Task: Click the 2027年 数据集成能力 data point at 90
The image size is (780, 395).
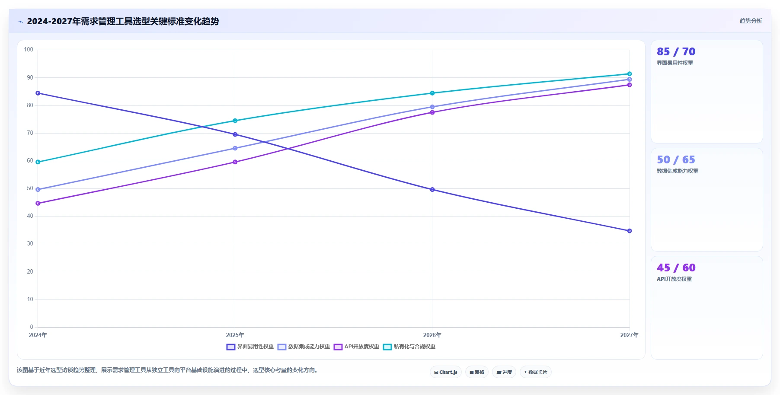Action: click(x=630, y=80)
